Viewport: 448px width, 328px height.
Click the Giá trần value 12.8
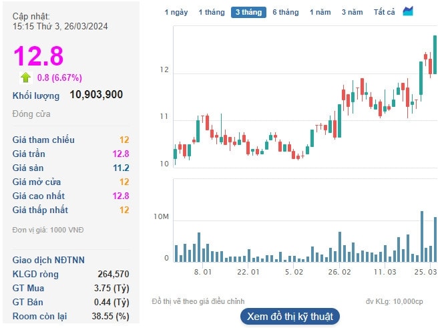121,154
